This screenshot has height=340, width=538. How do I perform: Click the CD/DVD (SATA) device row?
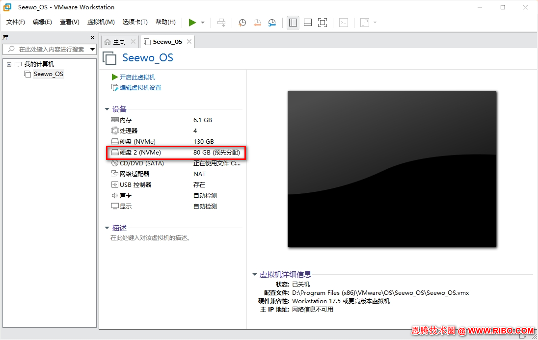(x=176, y=163)
